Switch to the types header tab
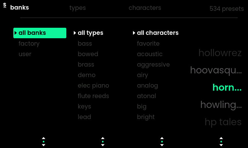The image size is (248, 148). click(77, 8)
